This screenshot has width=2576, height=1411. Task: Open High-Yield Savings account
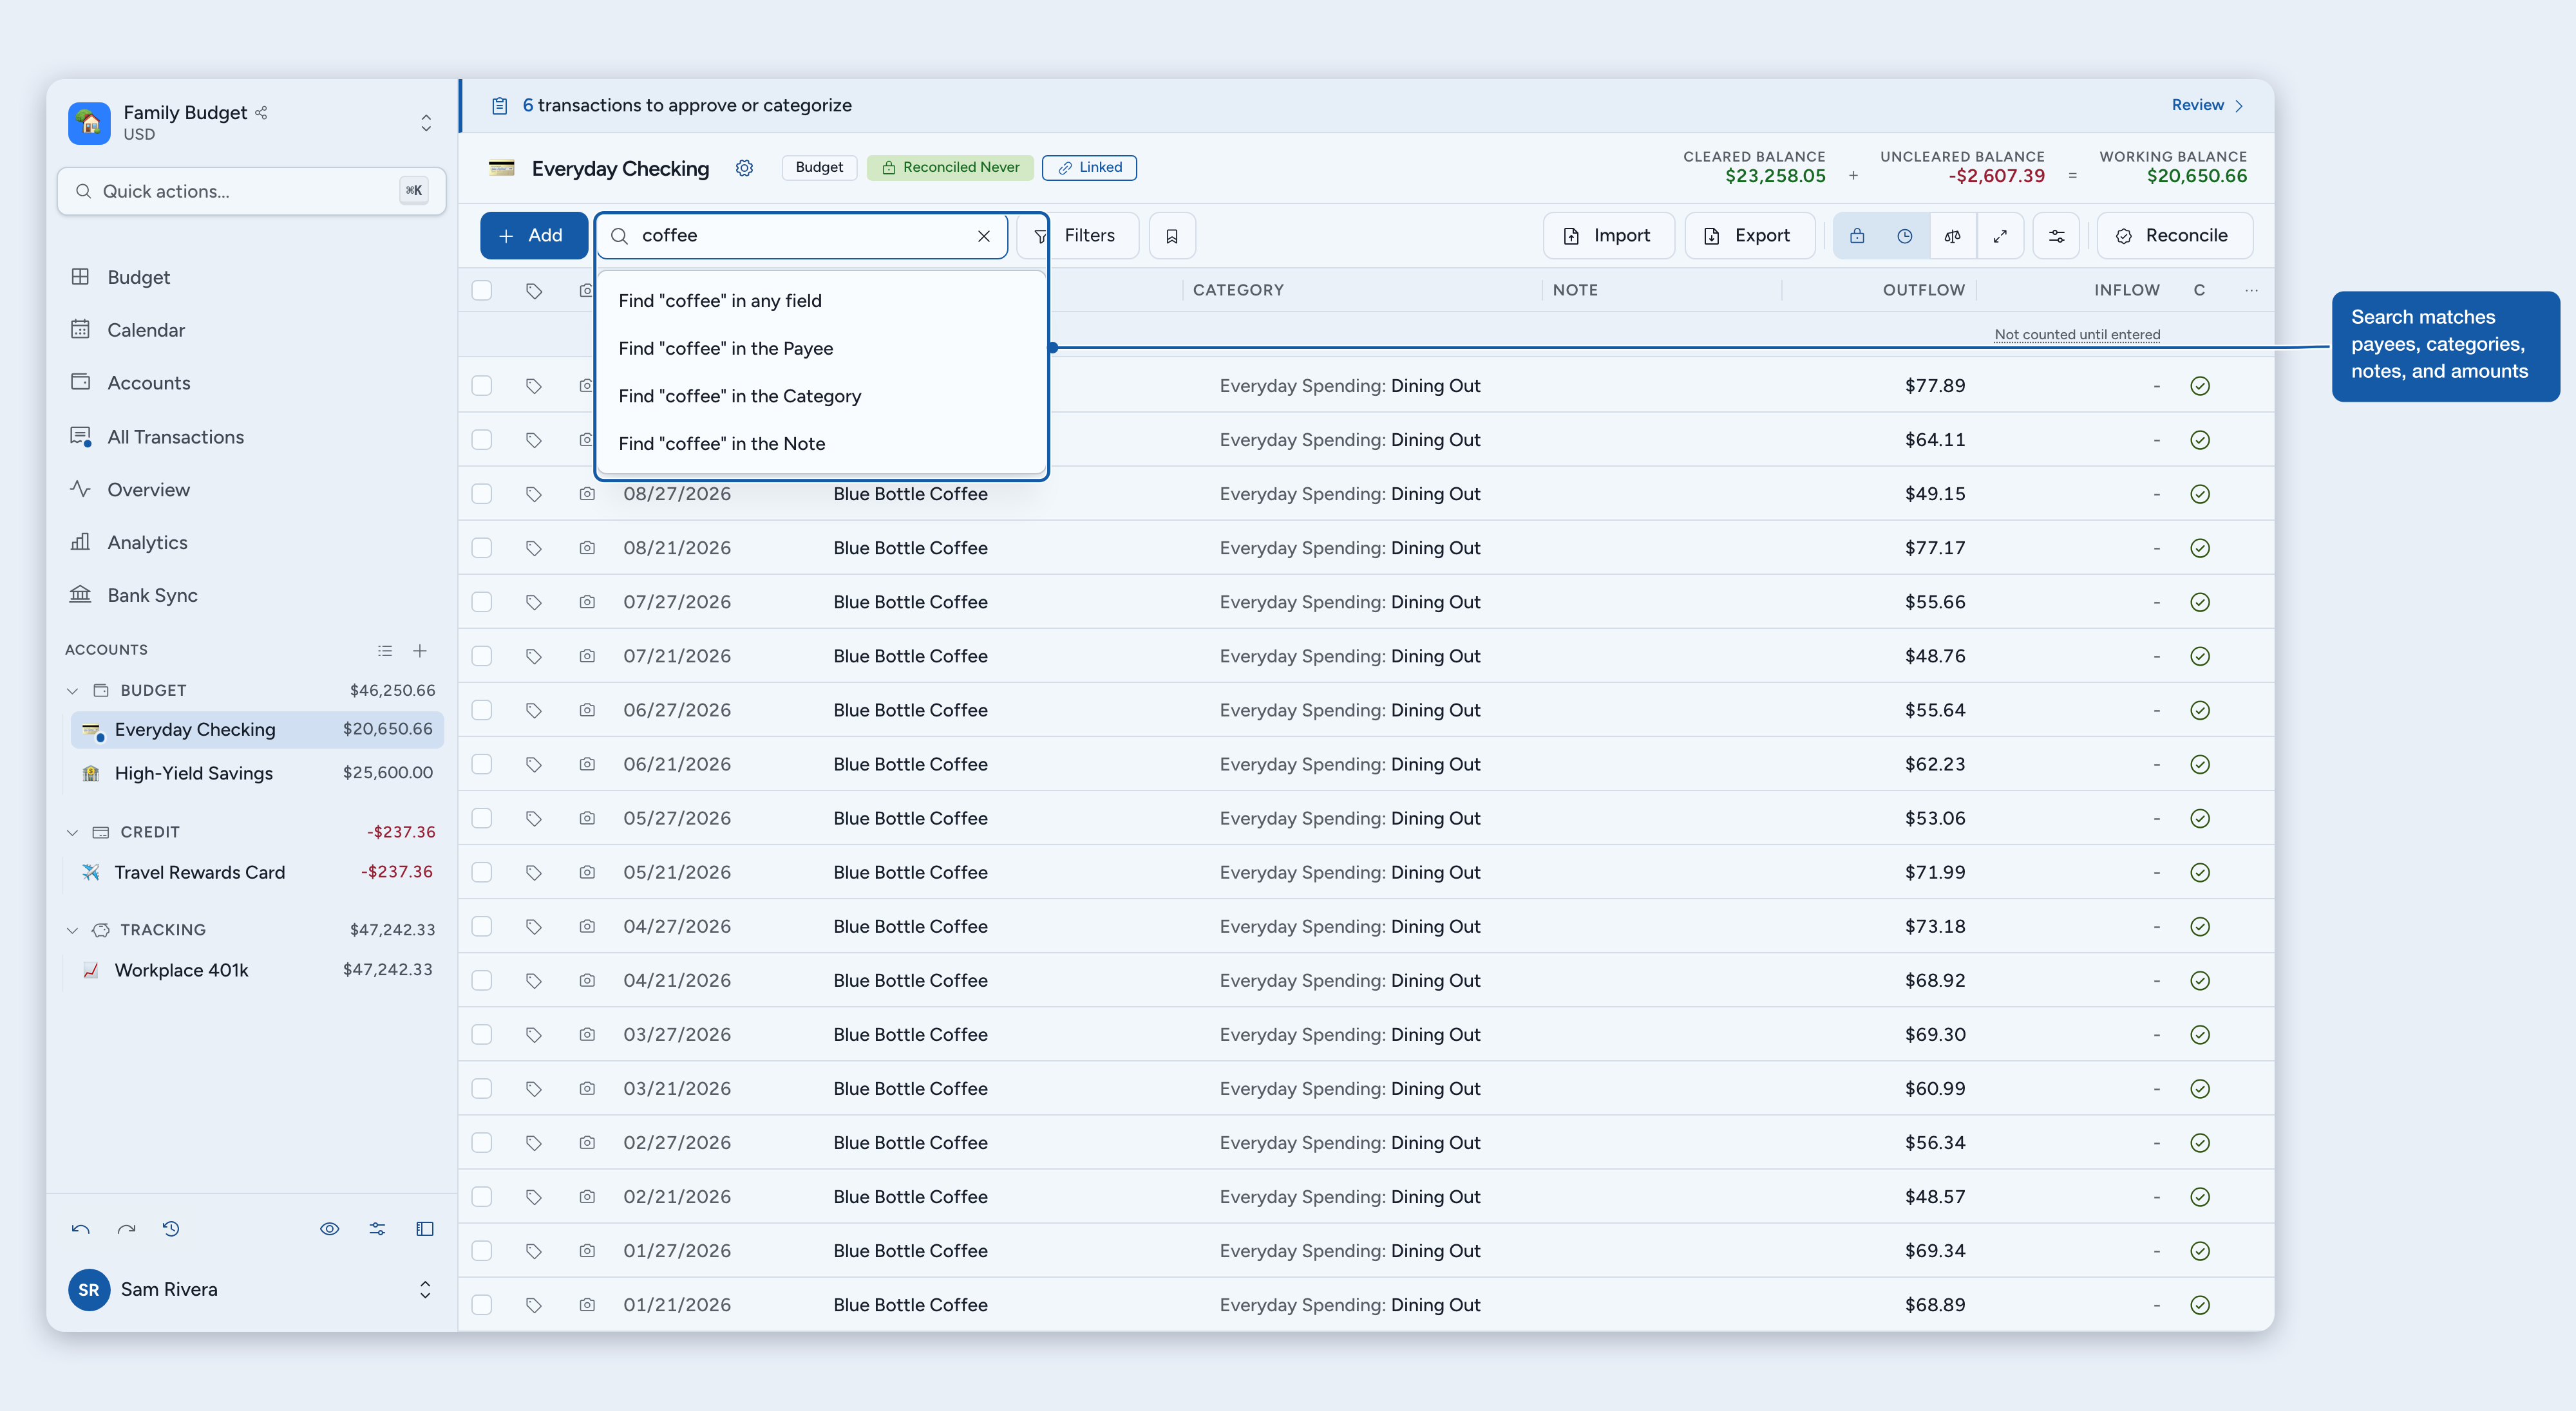(257, 774)
